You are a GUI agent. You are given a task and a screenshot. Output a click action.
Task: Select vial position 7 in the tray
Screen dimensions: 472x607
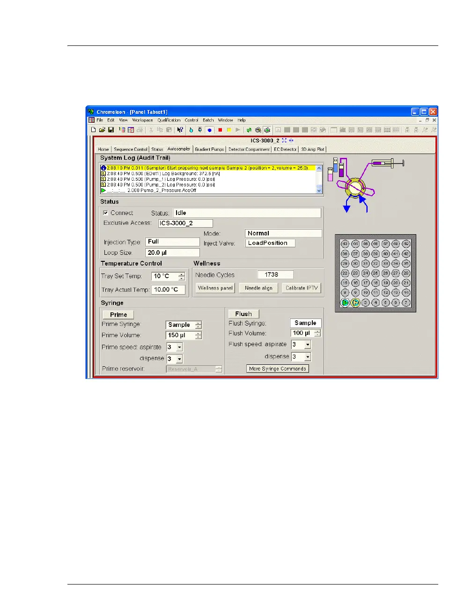pyautogui.click(x=406, y=303)
